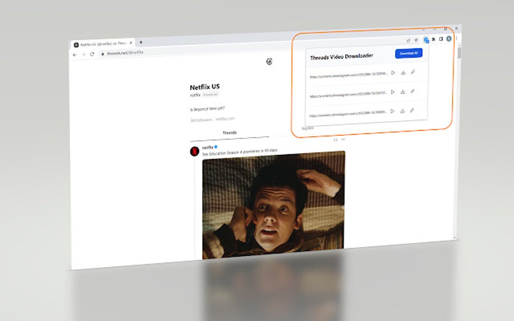This screenshot has height=321, width=514.
Task: Open the Chrome profile avatar
Action: click(449, 39)
